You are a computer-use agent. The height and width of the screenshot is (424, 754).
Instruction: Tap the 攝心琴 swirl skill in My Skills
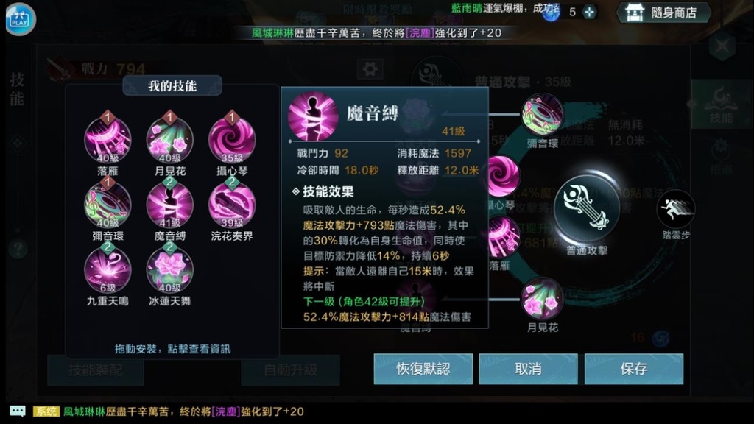pos(232,140)
